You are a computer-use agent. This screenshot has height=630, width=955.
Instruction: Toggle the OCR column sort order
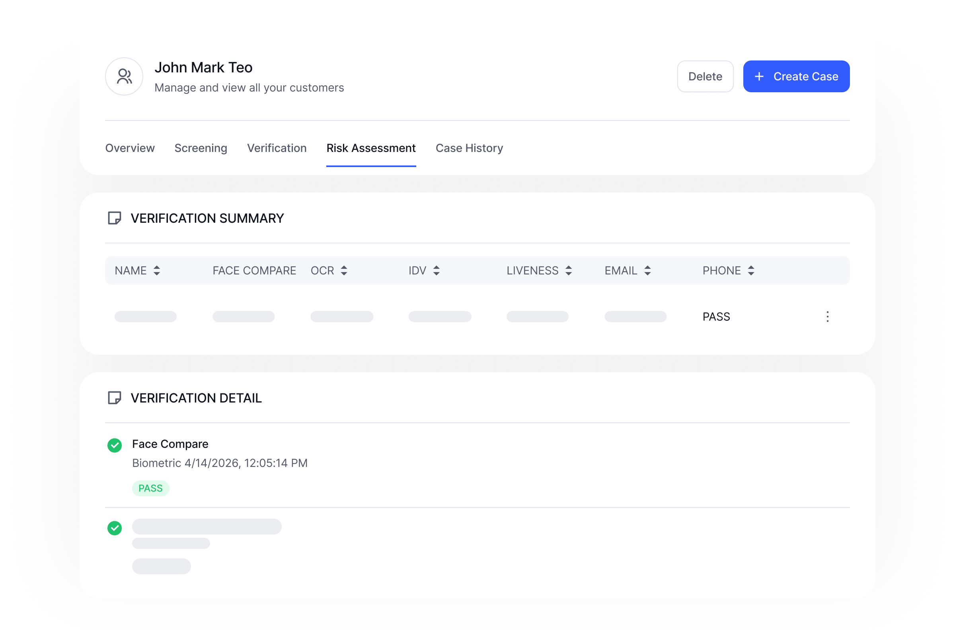point(344,270)
